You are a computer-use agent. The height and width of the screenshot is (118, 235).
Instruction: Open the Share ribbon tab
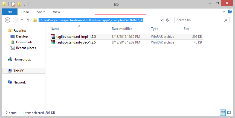41,12
